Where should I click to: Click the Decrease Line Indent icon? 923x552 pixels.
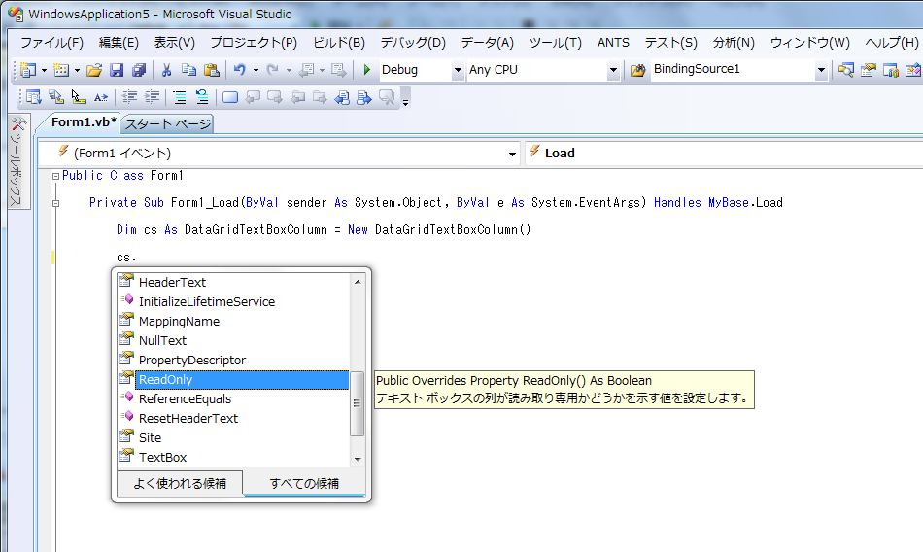click(129, 97)
